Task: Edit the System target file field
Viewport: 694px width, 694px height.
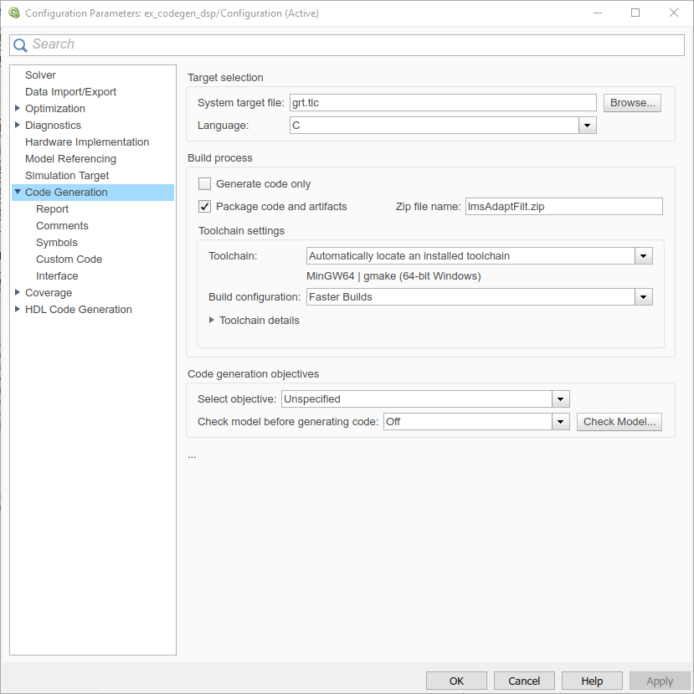Action: [x=443, y=103]
